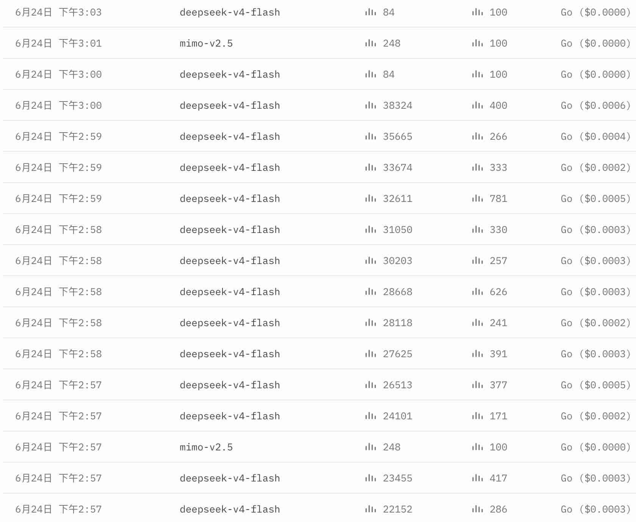This screenshot has width=636, height=522.
Task: Click the chart icon next to 626
Action: pyautogui.click(x=477, y=292)
